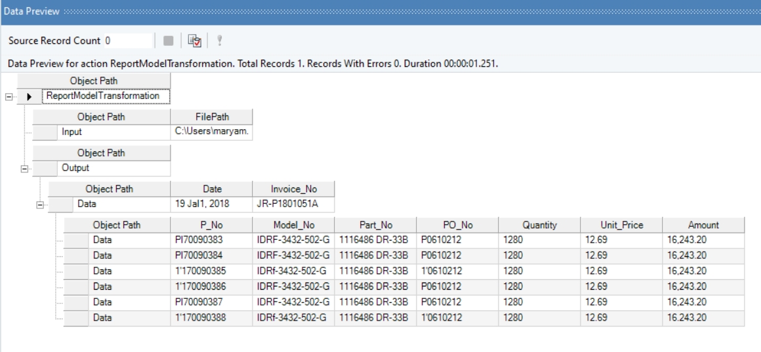761x352 pixels.
Task: Collapse the ReportModelTransformation root node
Action: tap(7, 96)
